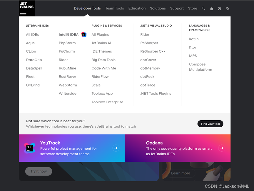Image resolution: width=254 pixels, height=191 pixels.
Task: Open the PhpStorm link
Action: tap(67, 43)
